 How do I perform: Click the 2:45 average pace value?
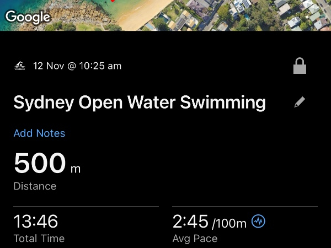[190, 222]
